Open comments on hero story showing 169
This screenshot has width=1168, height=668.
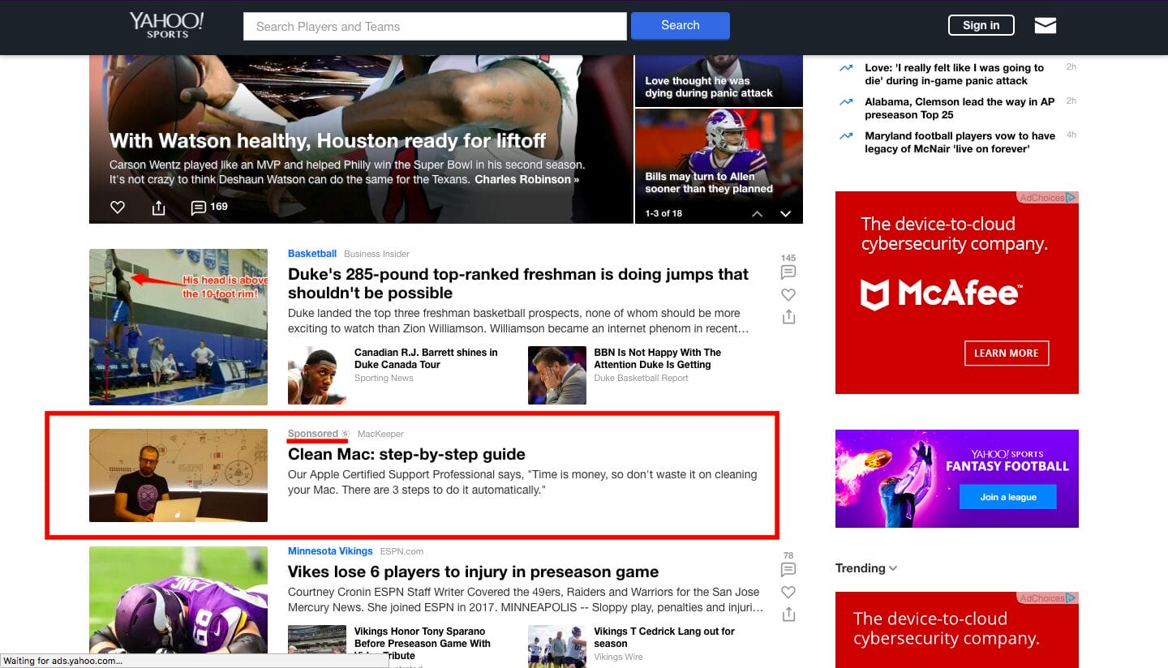point(208,208)
